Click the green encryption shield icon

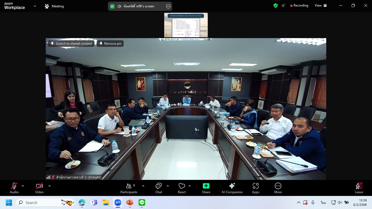pyautogui.click(x=276, y=5)
